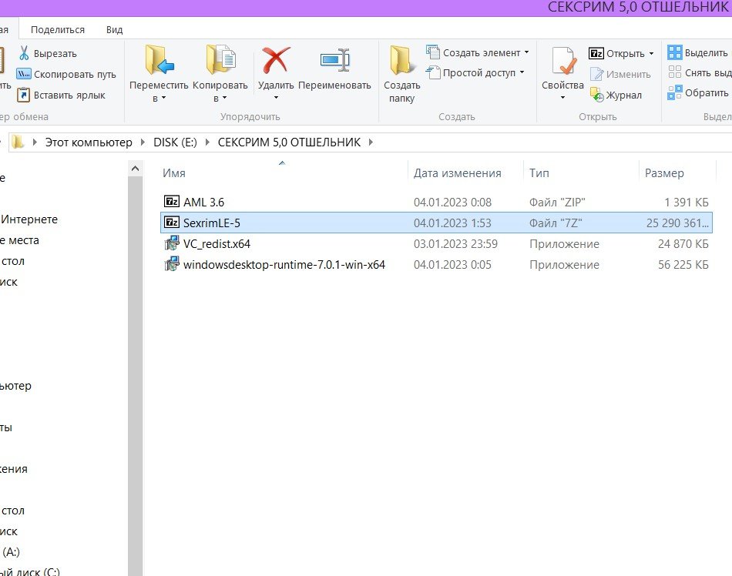
Task: Click the Copy to (Копировать в) icon
Action: pyautogui.click(x=220, y=61)
